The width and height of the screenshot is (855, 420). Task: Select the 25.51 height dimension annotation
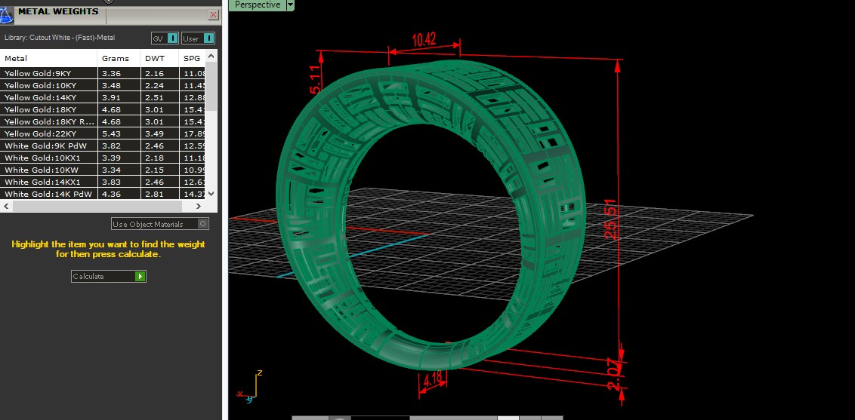click(x=610, y=220)
